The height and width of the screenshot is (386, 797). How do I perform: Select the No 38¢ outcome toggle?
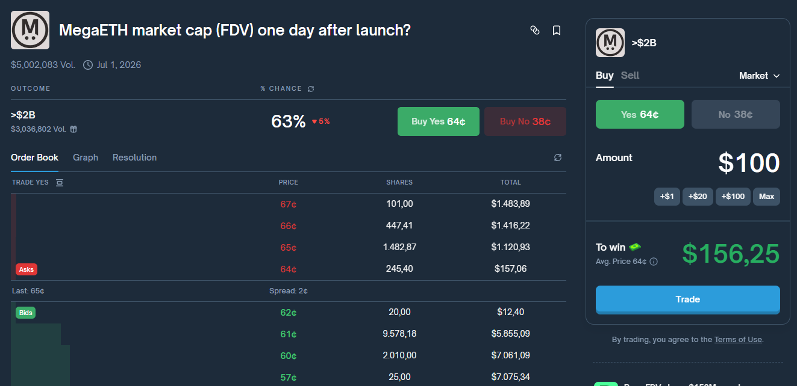tap(736, 114)
